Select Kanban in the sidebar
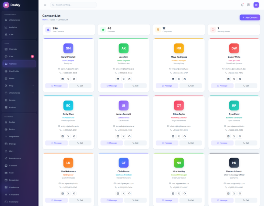 click(x=12, y=107)
